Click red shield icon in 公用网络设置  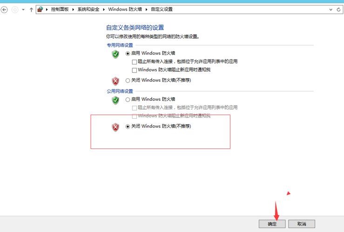click(115, 127)
